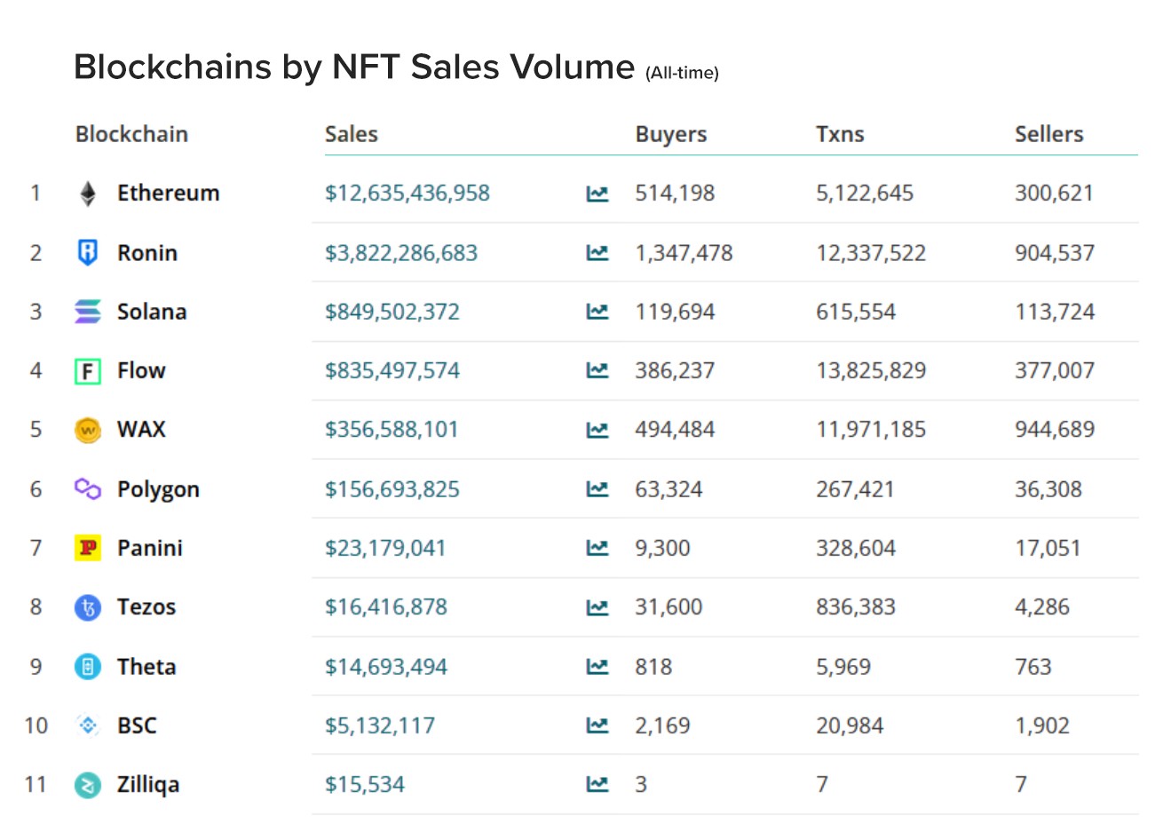Click the Panini yellow P icon
This screenshot has width=1163, height=824.
(x=87, y=548)
